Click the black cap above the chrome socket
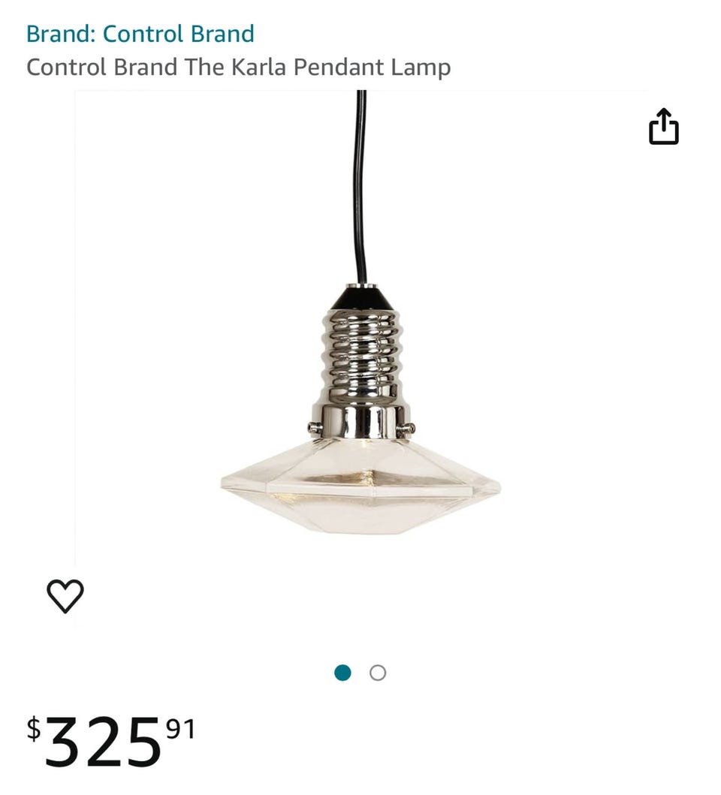The width and height of the screenshot is (721, 795). (x=361, y=297)
